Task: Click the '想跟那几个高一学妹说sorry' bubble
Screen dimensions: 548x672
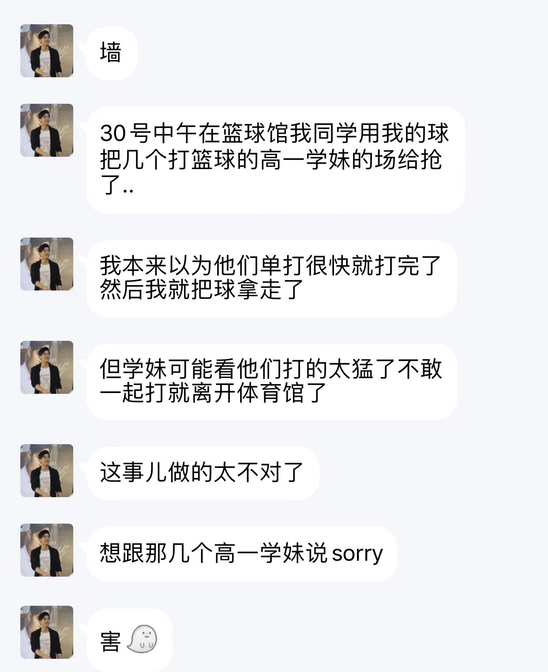Action: coord(242,553)
